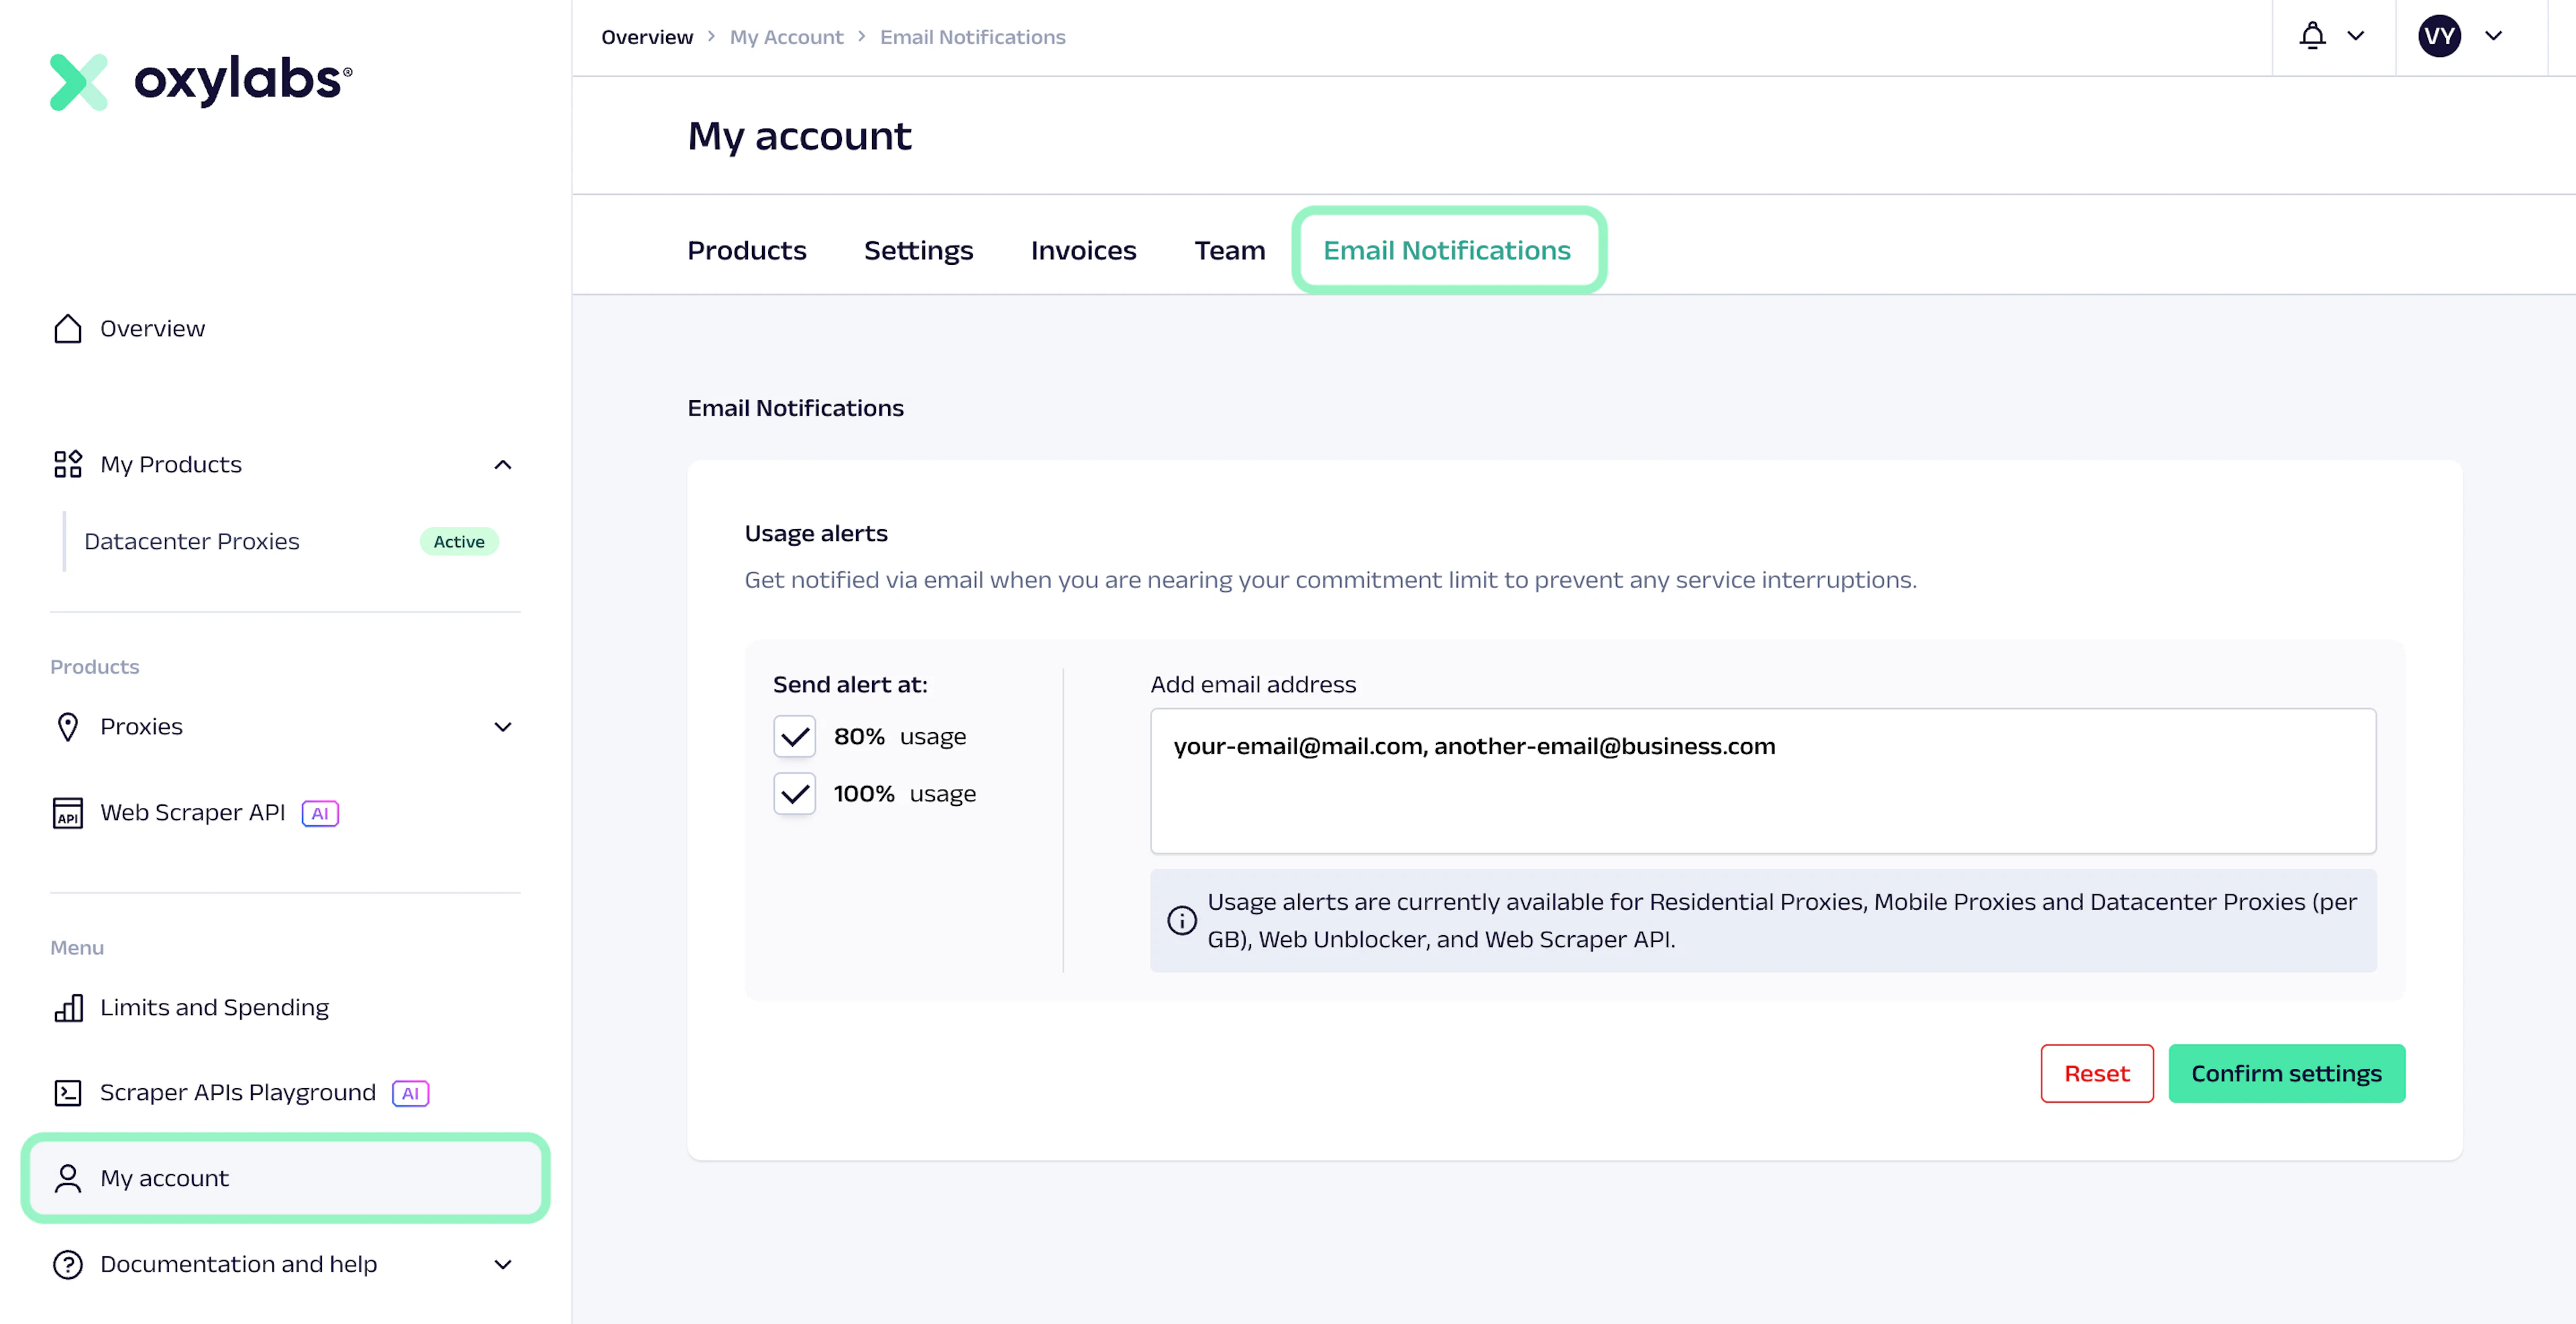This screenshot has height=1324, width=2576.
Task: Open the notifications dropdown arrow
Action: click(2356, 36)
